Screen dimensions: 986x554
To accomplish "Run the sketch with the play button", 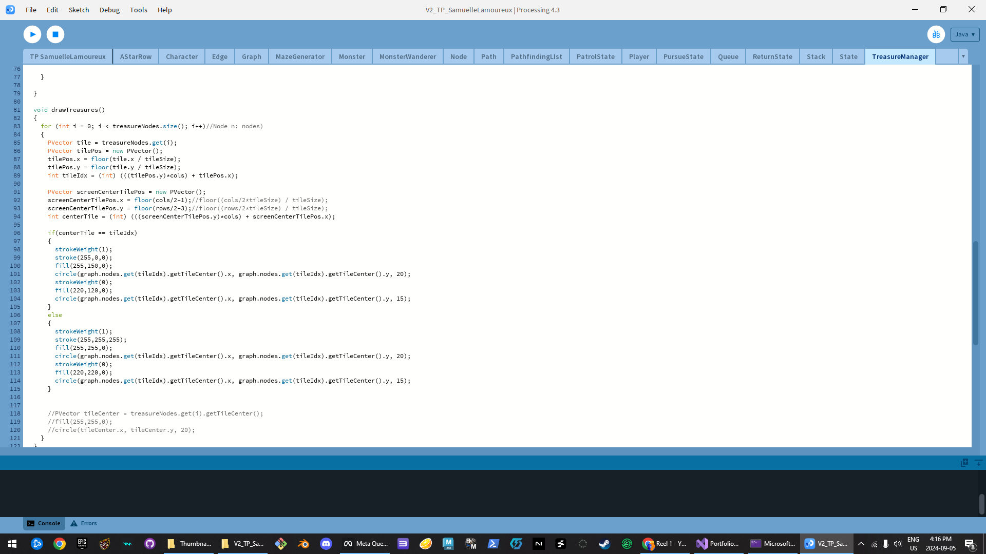I will tap(32, 34).
